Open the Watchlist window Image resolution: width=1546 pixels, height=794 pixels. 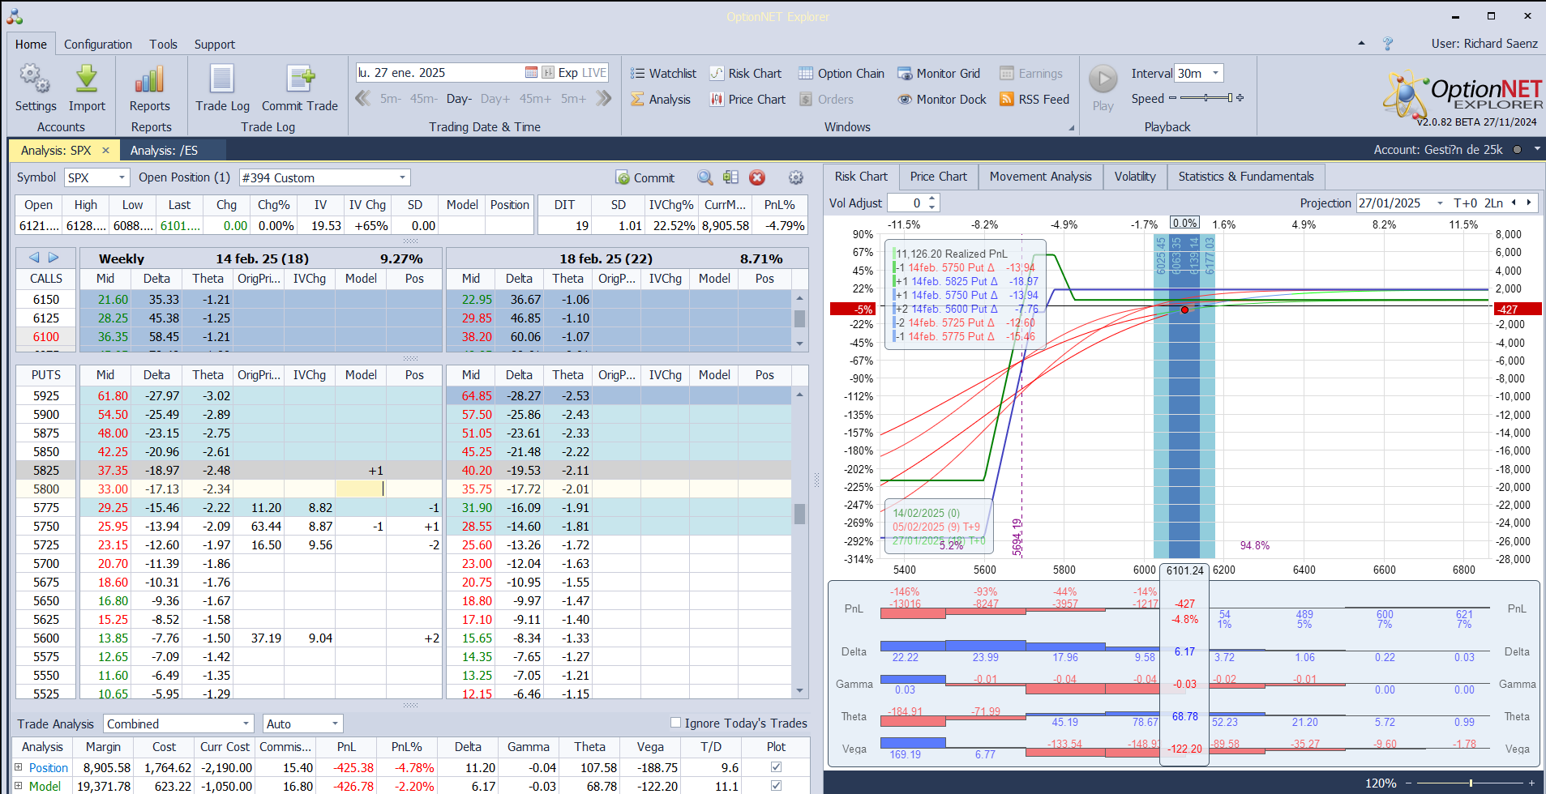663,73
